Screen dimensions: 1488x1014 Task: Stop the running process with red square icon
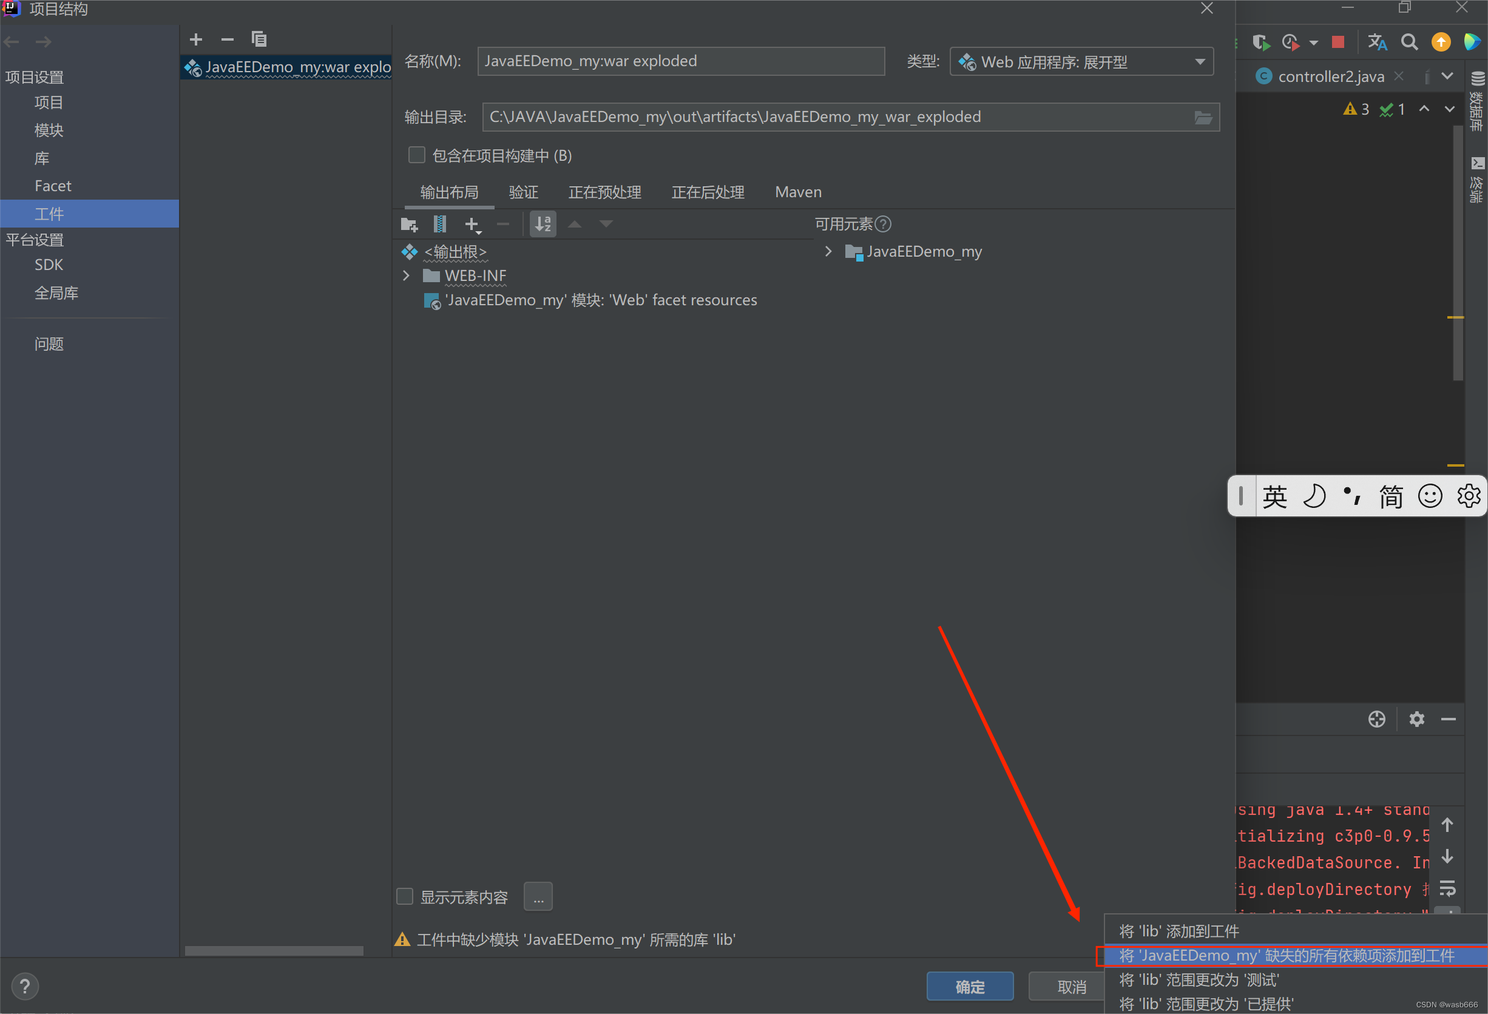(x=1338, y=42)
